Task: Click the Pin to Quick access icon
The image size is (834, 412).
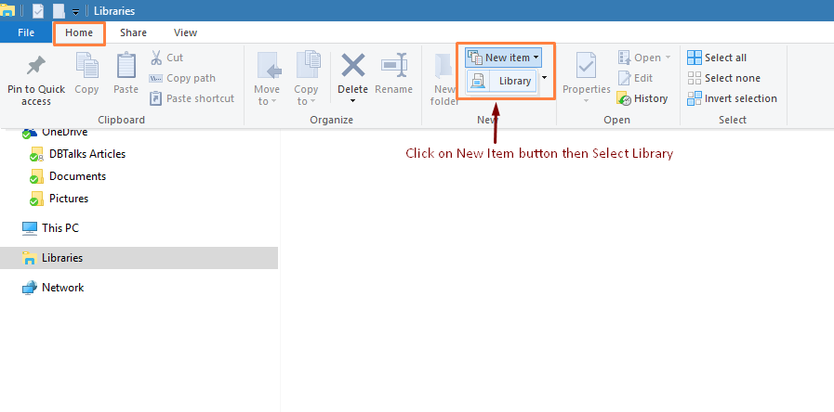Action: [36, 66]
